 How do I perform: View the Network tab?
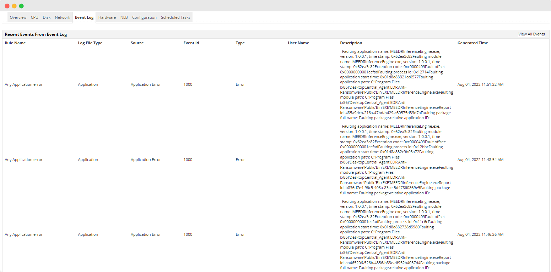click(x=63, y=17)
